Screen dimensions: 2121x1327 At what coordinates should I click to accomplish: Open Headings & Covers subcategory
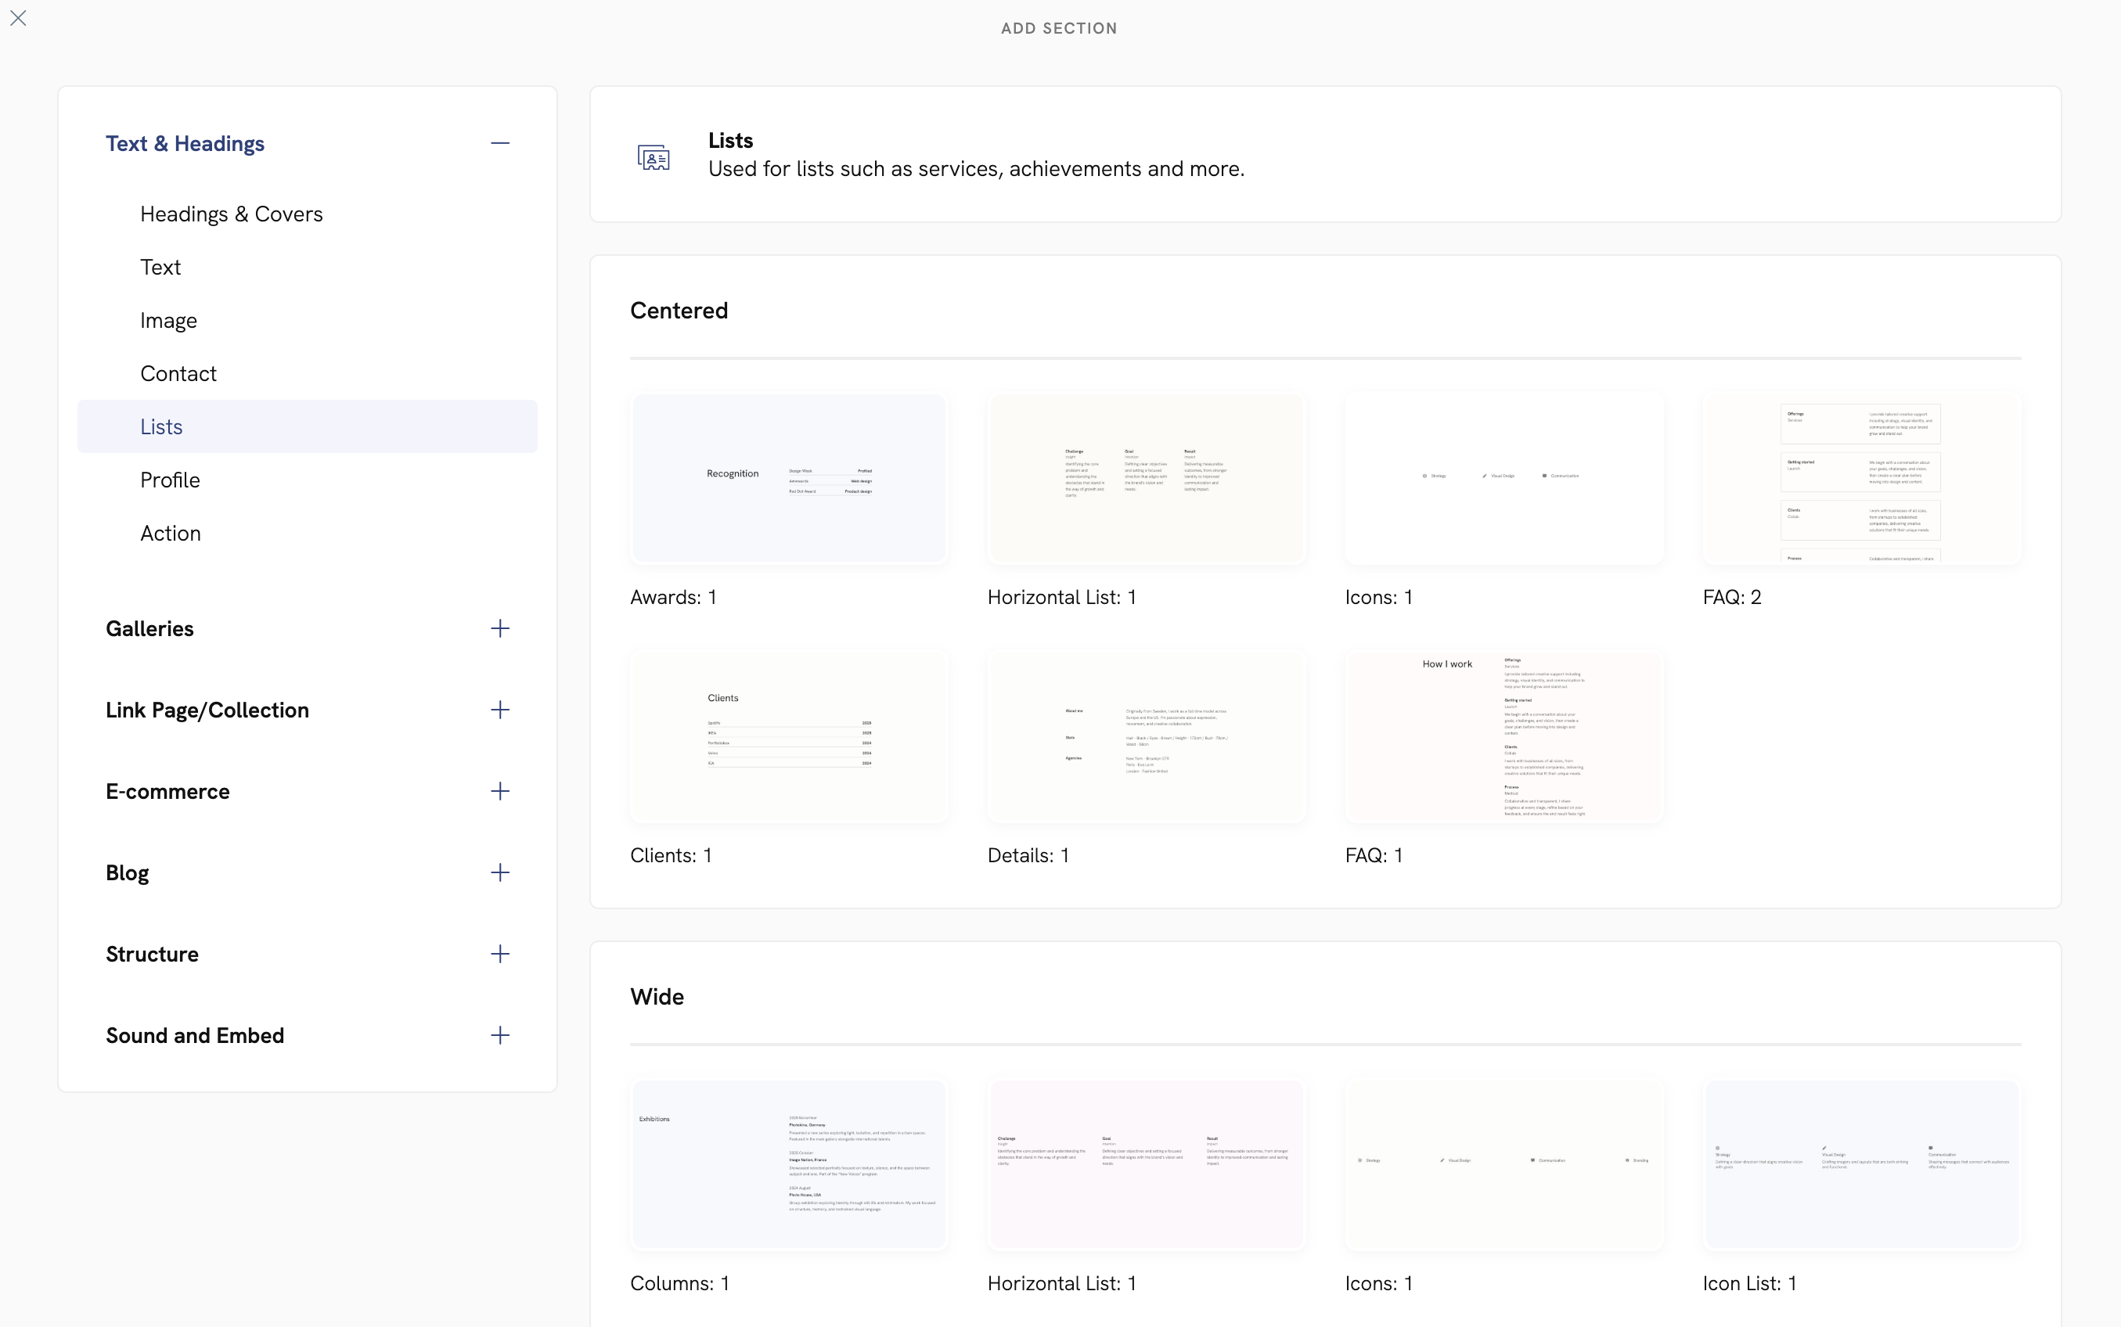point(231,214)
